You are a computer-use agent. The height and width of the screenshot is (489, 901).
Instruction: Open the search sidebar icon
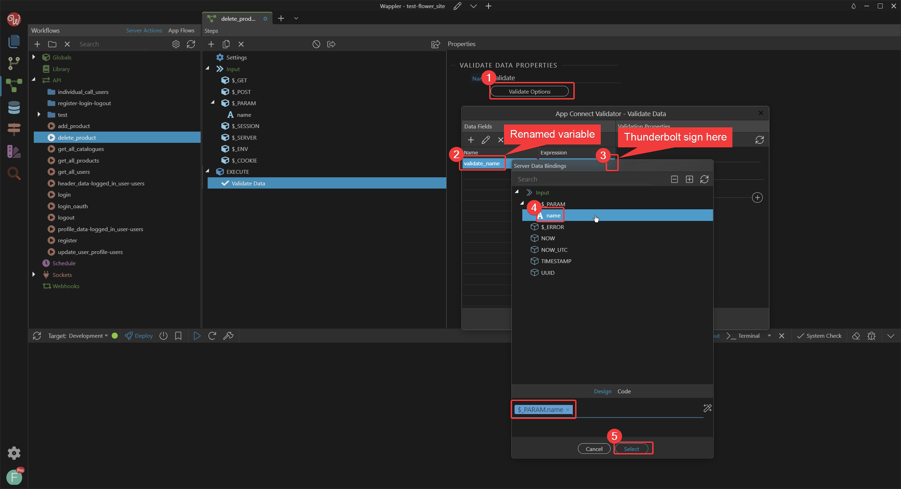click(14, 173)
